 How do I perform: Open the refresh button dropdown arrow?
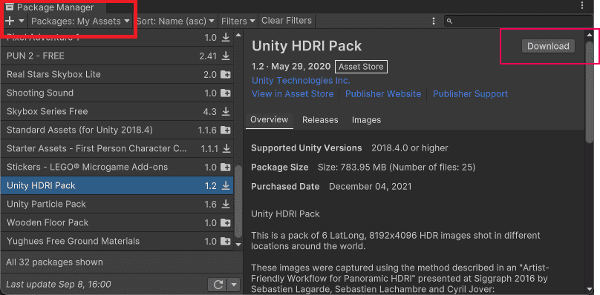click(x=234, y=285)
